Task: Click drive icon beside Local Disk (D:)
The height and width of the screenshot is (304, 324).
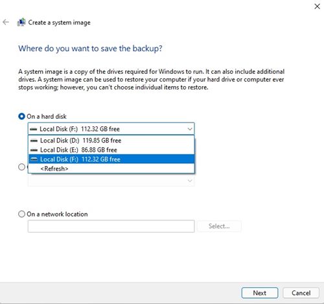Action: [34, 141]
